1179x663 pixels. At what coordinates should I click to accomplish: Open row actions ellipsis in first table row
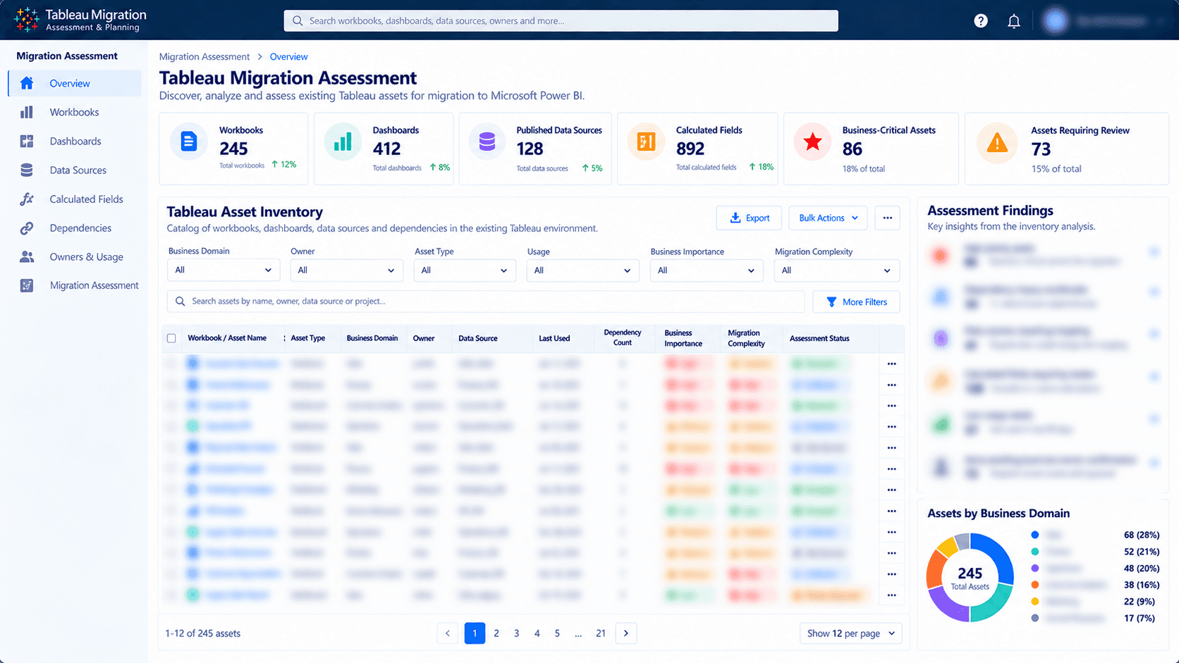click(x=892, y=364)
